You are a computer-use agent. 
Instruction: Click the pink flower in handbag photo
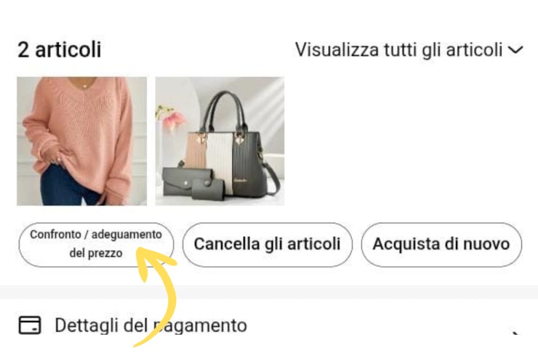(173, 120)
